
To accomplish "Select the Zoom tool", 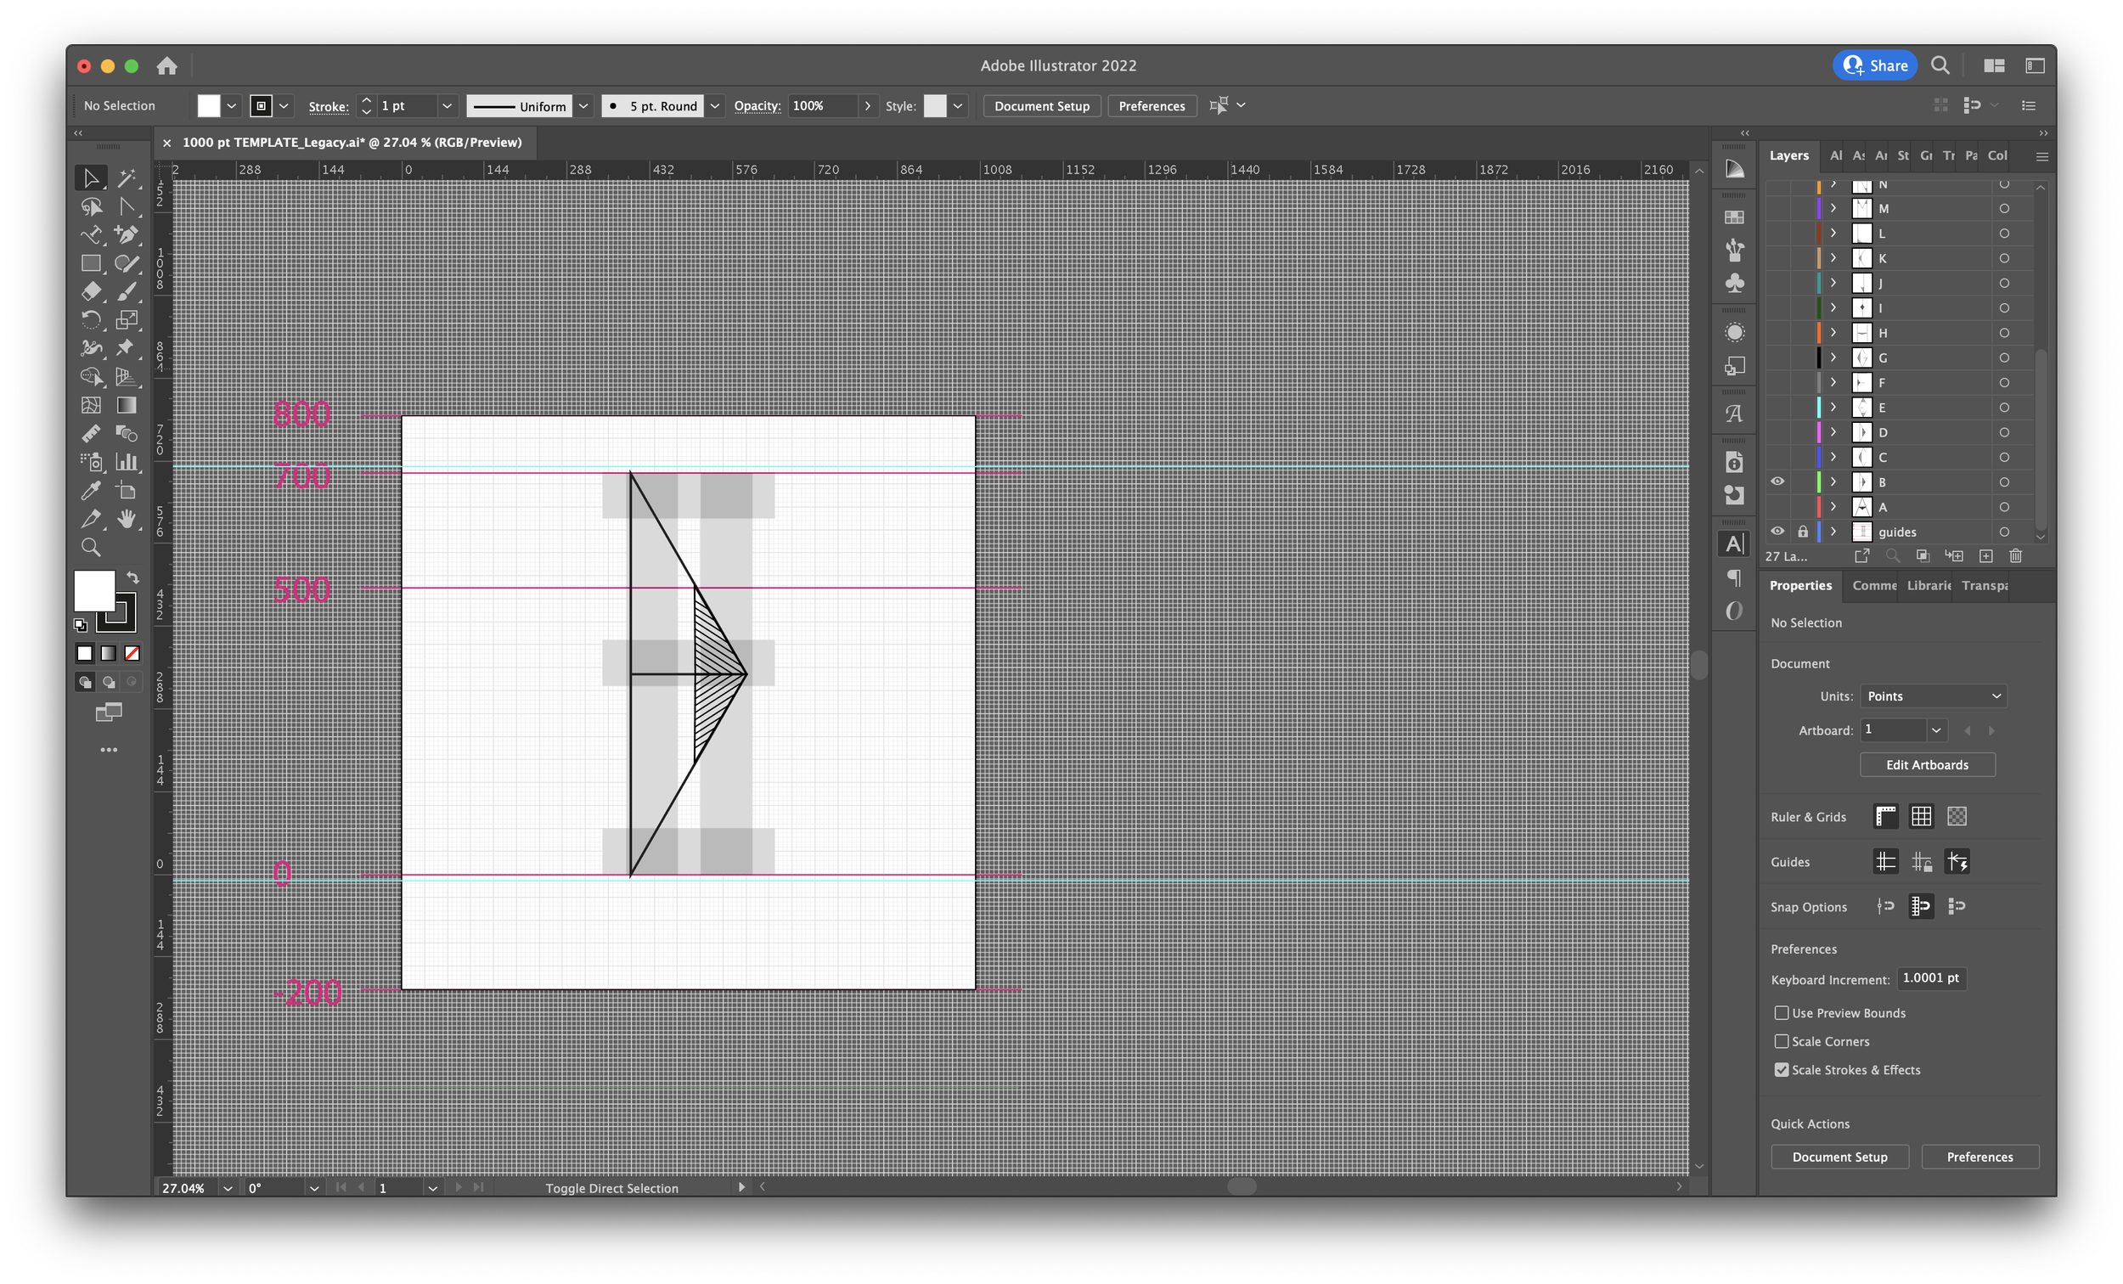I will (x=91, y=547).
